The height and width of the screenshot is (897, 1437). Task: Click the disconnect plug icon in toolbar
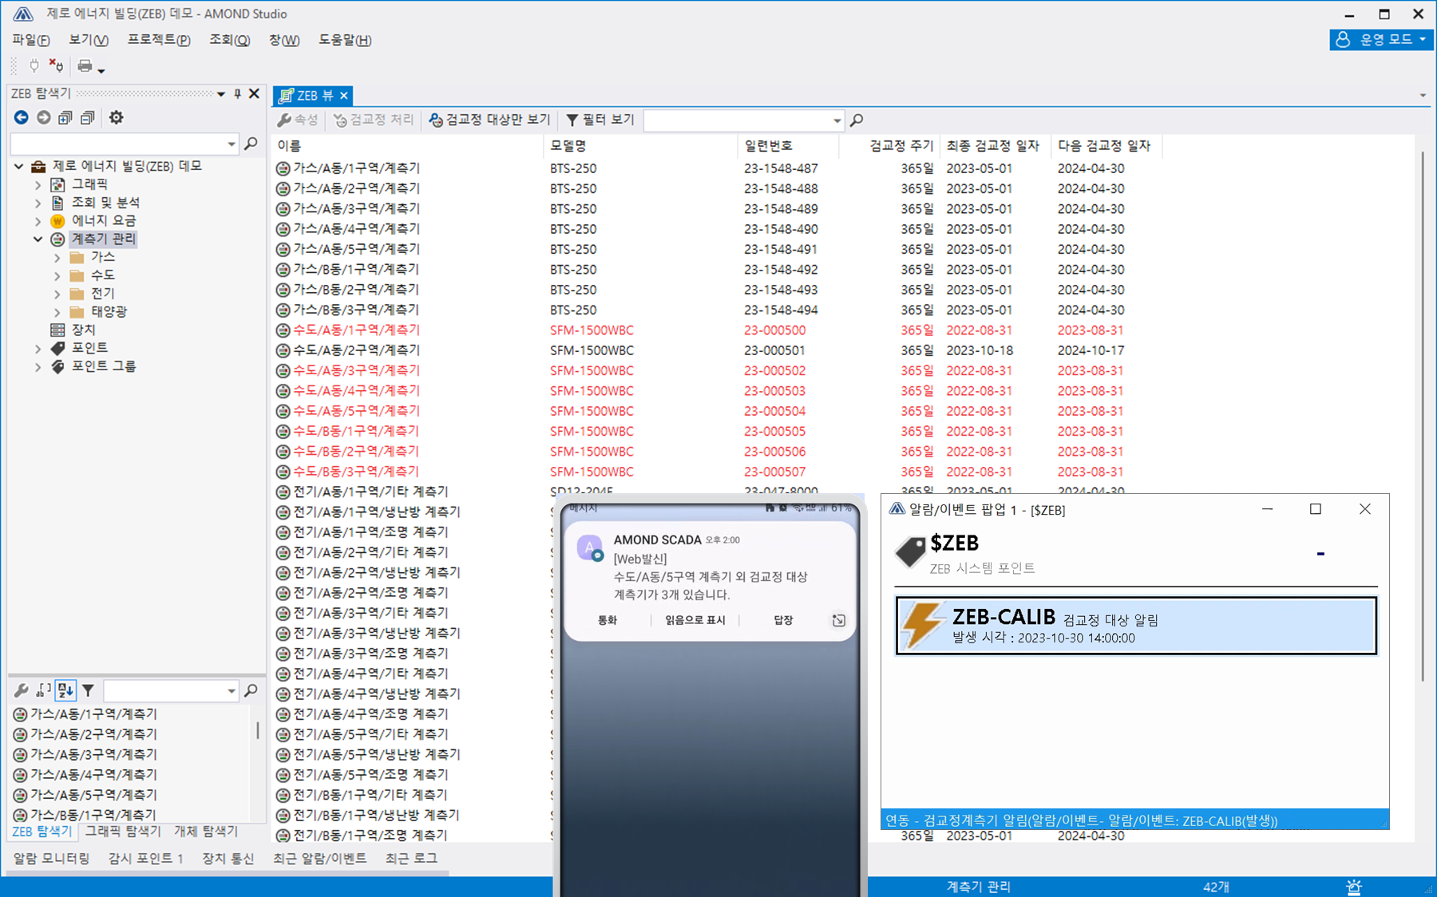[56, 65]
